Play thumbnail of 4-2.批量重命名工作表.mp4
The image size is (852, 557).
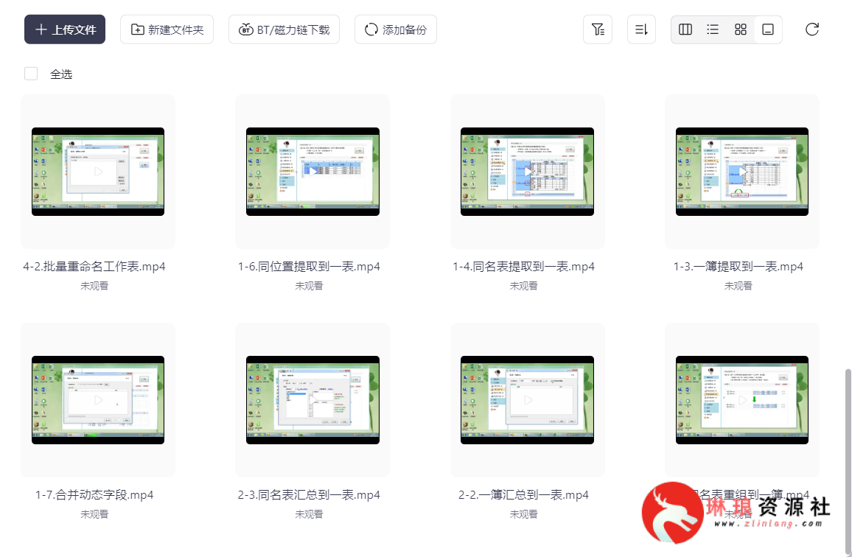point(98,172)
